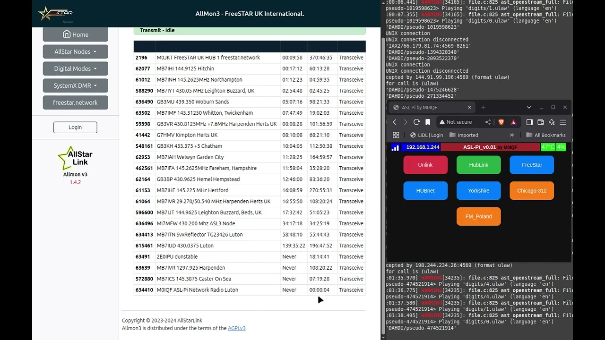Bookmark the ASL-Pi page
The height and width of the screenshot is (340, 605).
[428, 122]
